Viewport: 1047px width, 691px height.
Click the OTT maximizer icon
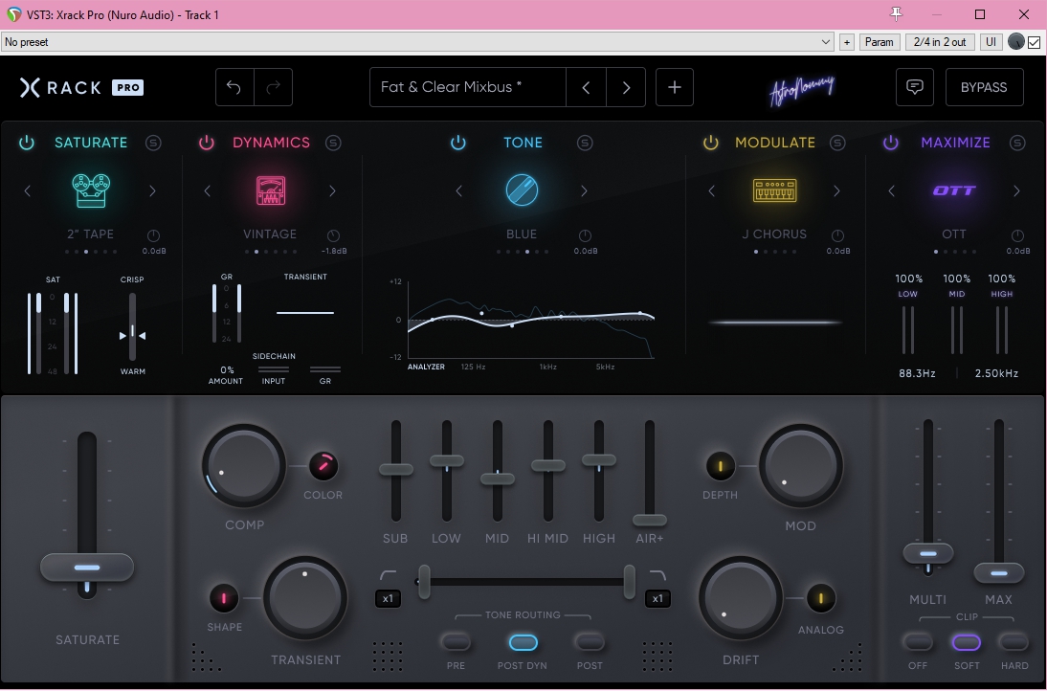pyautogui.click(x=954, y=190)
